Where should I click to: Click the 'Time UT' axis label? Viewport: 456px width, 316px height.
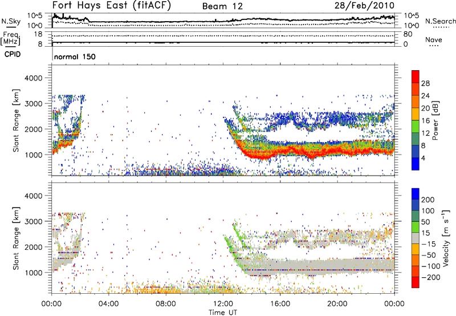click(x=223, y=313)
